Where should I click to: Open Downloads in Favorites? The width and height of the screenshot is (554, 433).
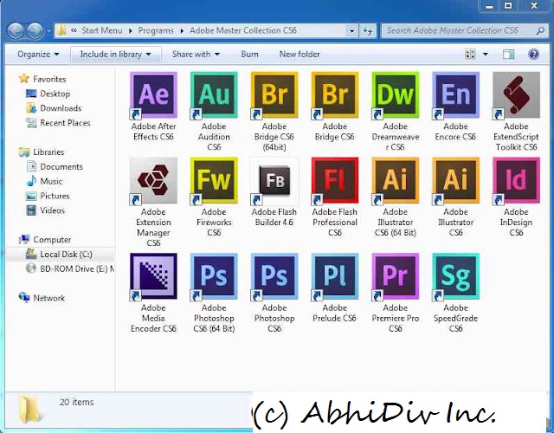pos(61,108)
